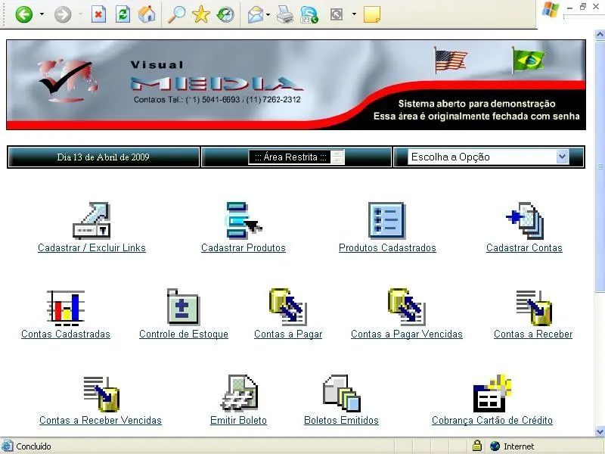Click the Visual Media globe checkmark logo
Viewport: 605px width, 454px height.
[69, 80]
